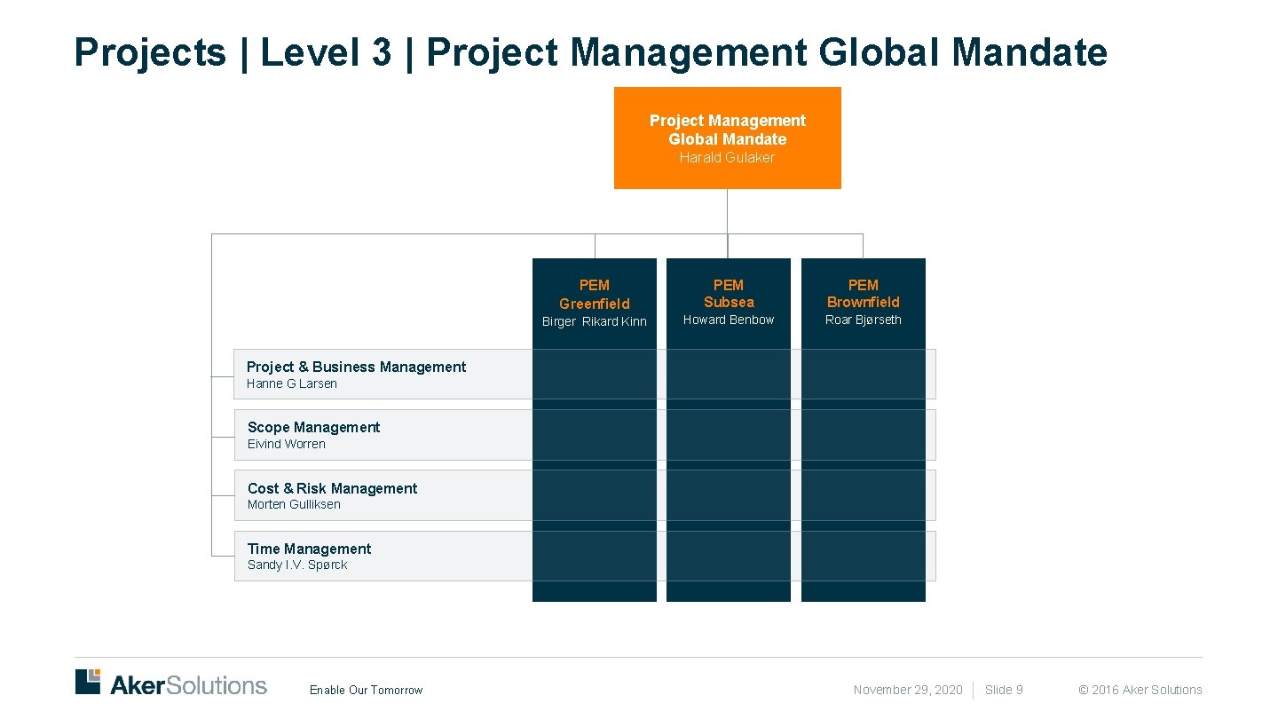This screenshot has height=719, width=1278.
Task: Select the name Sandy I.V. Spørck
Action: pos(297,565)
